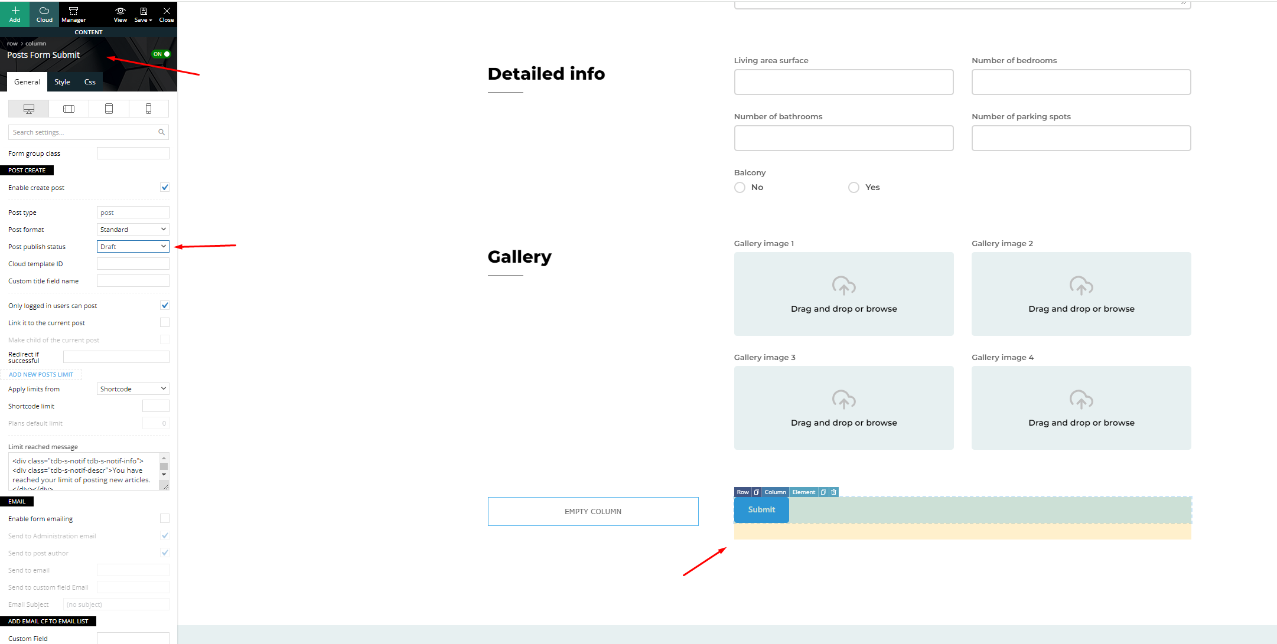This screenshot has width=1277, height=644.
Task: Click the Form group class input
Action: 133,153
